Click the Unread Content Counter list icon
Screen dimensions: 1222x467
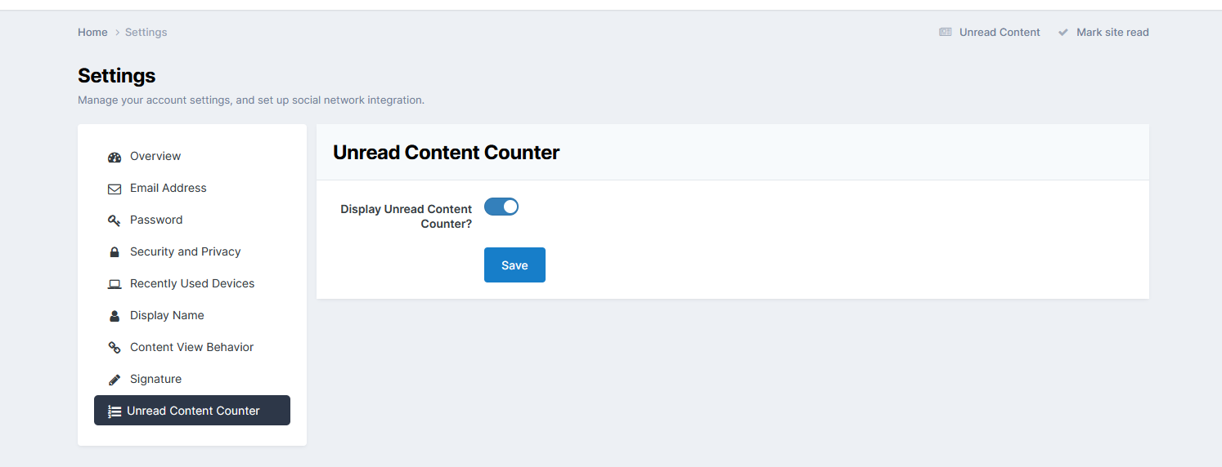point(115,411)
